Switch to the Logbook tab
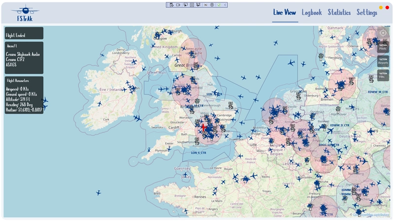The width and height of the screenshot is (394, 221). click(312, 12)
